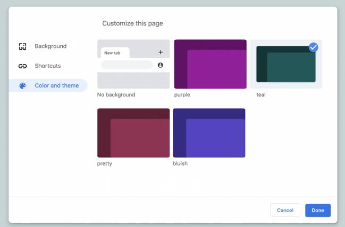This screenshot has width=345, height=227.
Task: Click the blue checkmark on teal theme
Action: [x=313, y=47]
